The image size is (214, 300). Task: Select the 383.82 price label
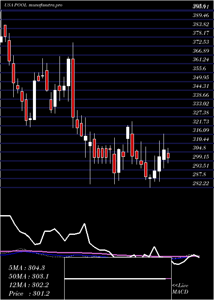coord(201,24)
